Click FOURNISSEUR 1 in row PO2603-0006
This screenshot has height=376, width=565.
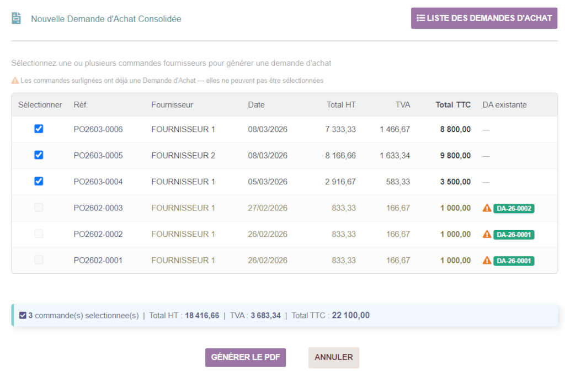tap(183, 129)
